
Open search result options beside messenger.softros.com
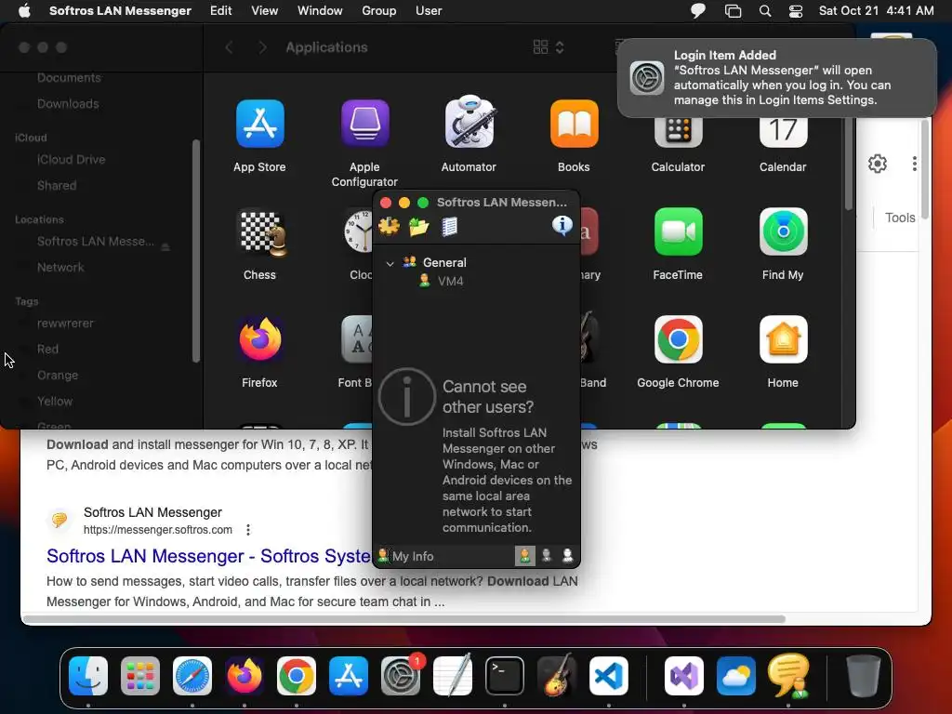point(247,530)
